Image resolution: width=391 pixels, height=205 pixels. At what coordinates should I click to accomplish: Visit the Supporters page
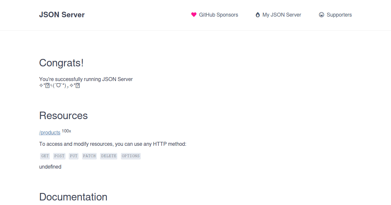pyautogui.click(x=339, y=15)
